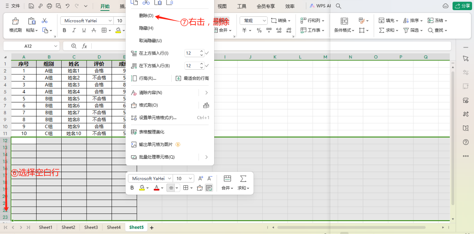Click the Redo arrow icon
The image size is (474, 234).
click(77, 6)
